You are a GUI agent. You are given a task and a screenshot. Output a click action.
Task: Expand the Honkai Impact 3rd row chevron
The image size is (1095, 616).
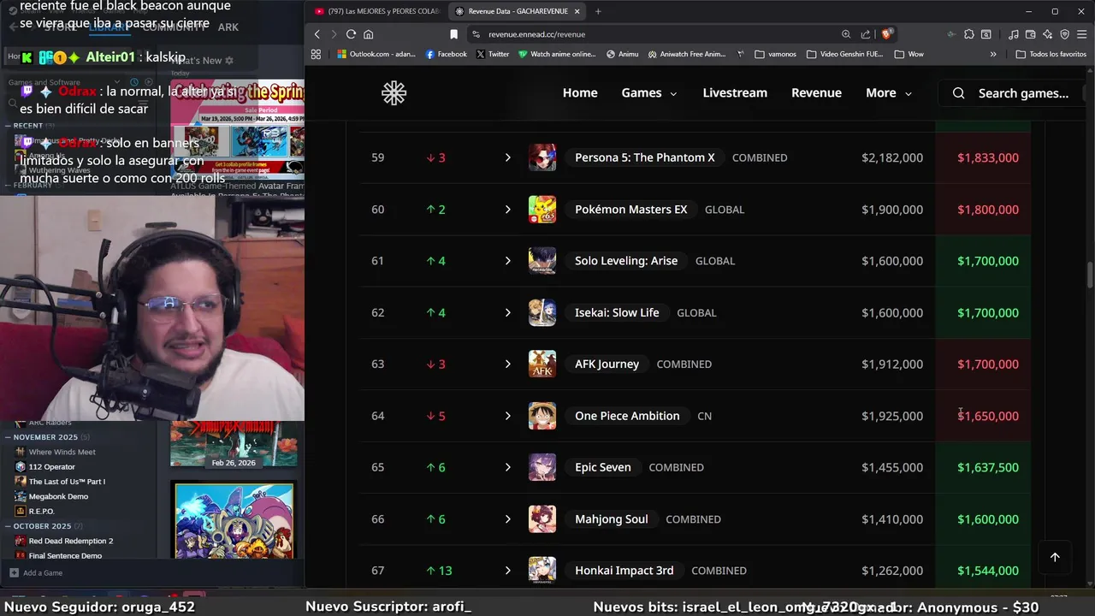507,571
